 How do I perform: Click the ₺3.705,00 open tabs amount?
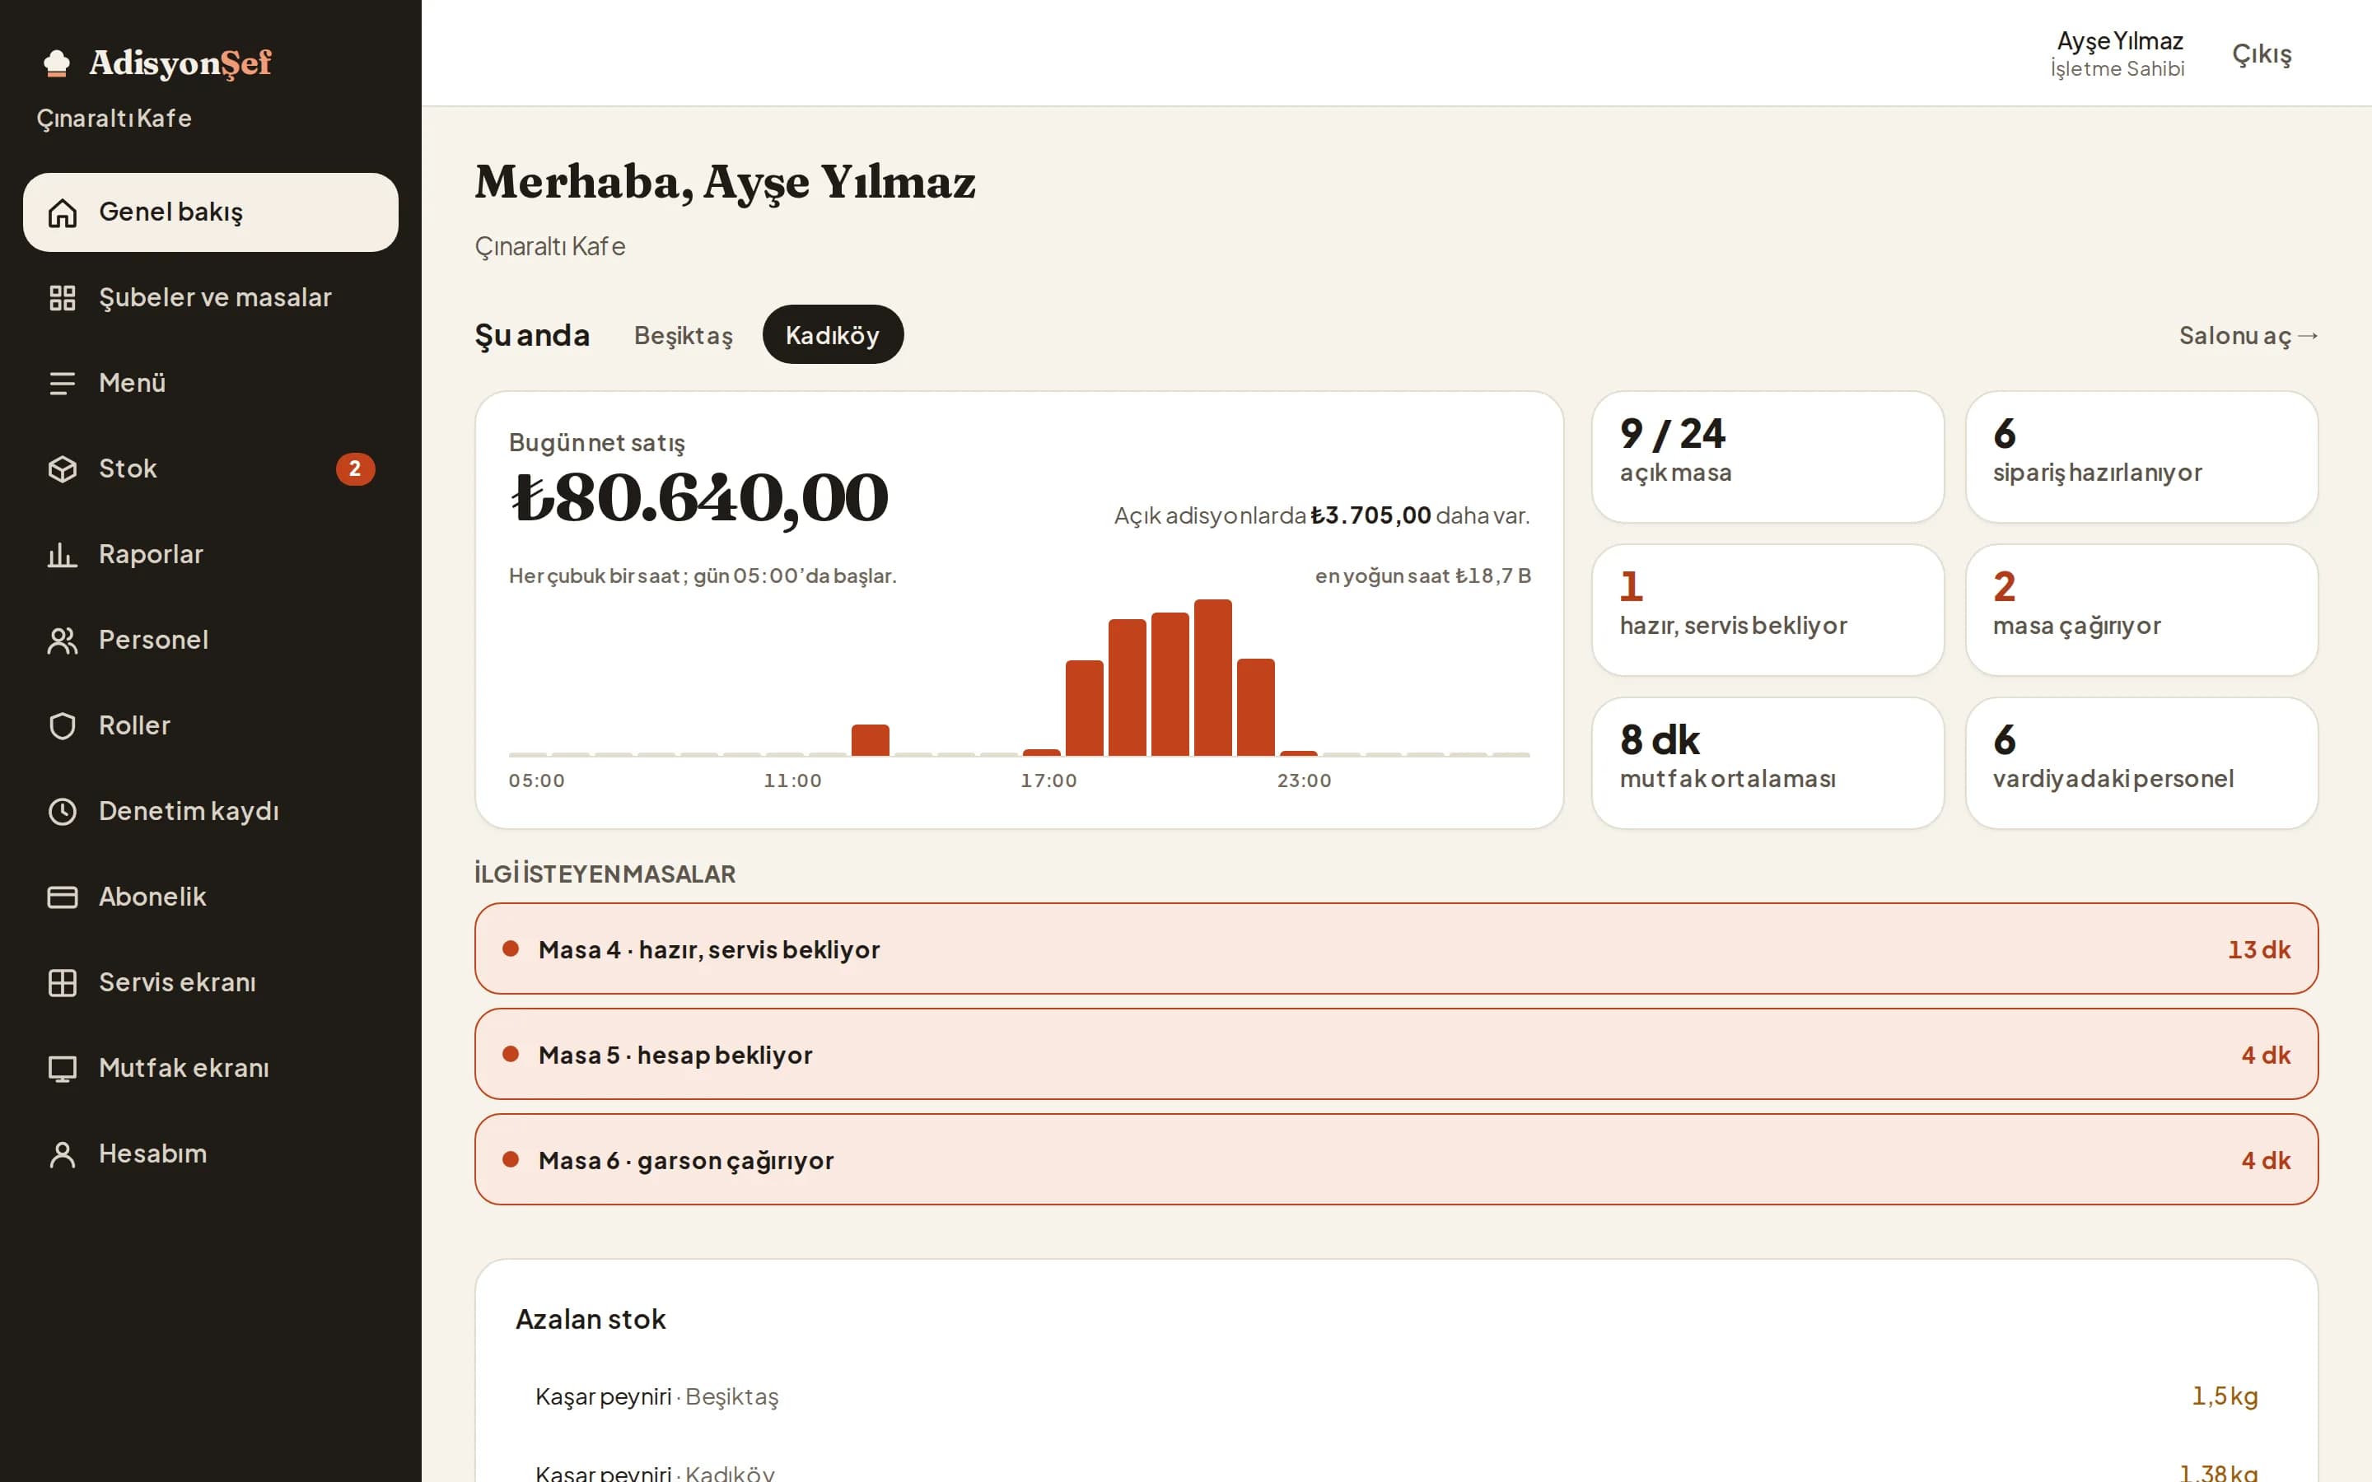(x=1370, y=515)
